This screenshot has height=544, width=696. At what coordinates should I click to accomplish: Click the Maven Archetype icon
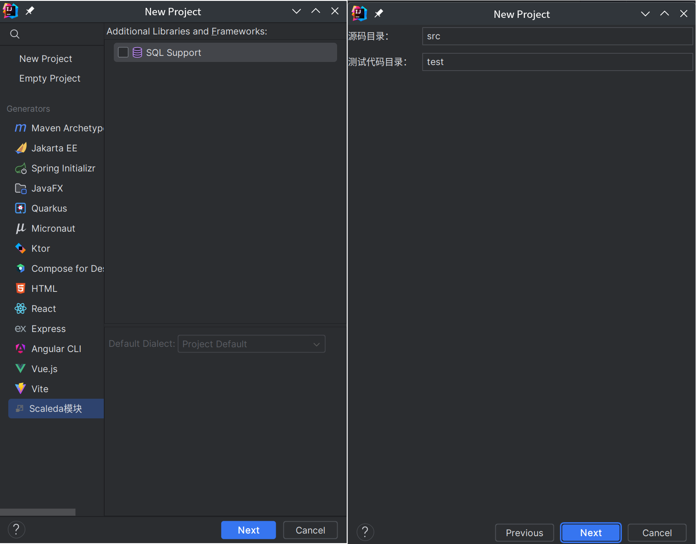click(x=20, y=128)
